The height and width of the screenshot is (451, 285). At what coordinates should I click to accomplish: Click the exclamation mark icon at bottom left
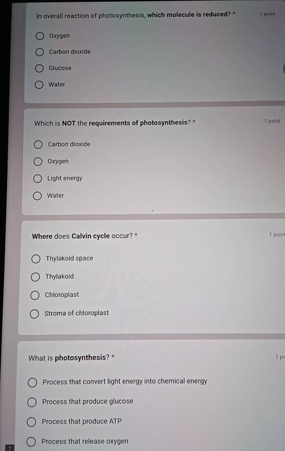point(10,448)
